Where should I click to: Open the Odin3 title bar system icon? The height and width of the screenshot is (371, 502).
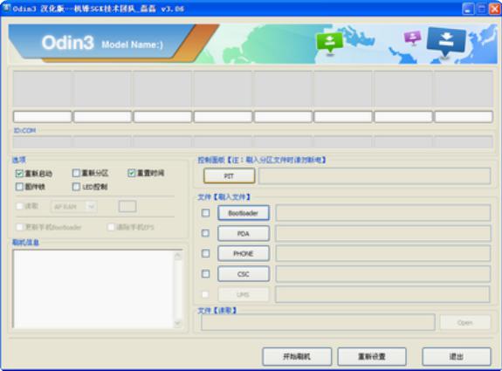pyautogui.click(x=6, y=8)
